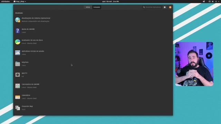
Task: Open the Disk Usage Analyzer pie icon
Action: (18, 42)
